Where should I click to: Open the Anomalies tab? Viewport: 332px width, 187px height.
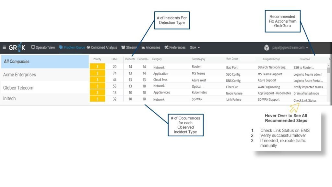(x=151, y=47)
